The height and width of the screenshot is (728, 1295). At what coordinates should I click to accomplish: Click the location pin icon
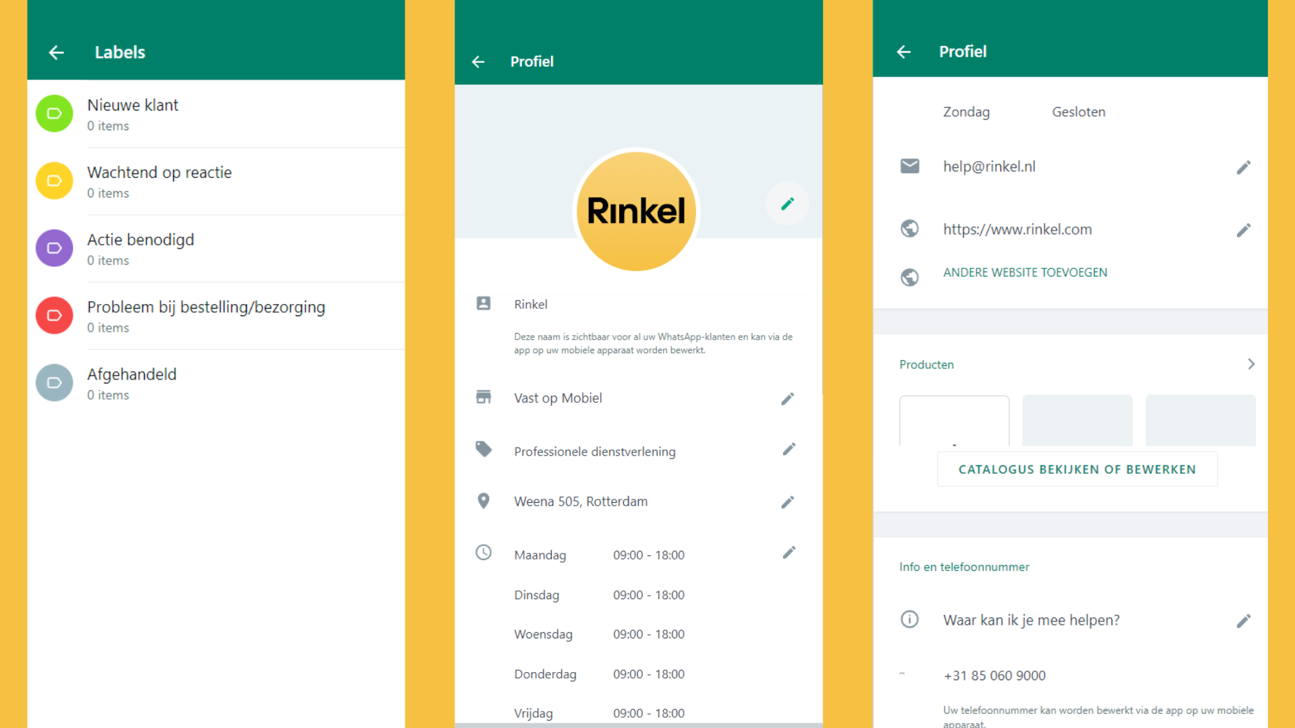tap(484, 501)
